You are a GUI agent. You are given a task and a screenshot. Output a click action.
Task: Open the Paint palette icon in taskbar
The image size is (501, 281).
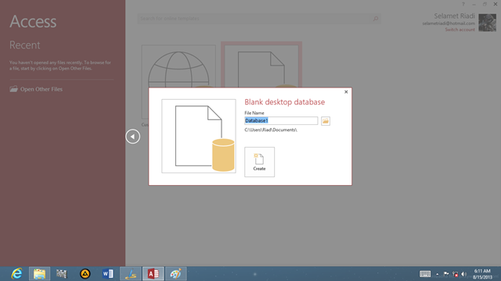tap(175, 274)
